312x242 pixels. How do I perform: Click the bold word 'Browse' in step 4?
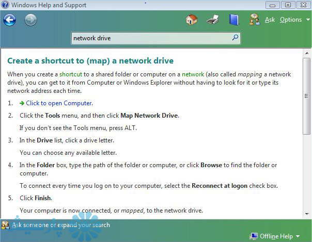click(211, 165)
